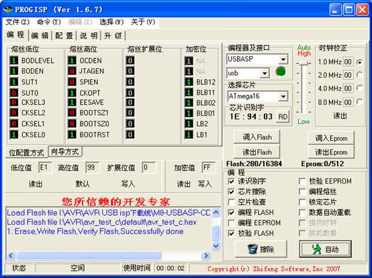Viewport: 372px width, 278px height.
Task: Click the 读出Flash read button
Action: 257,152
